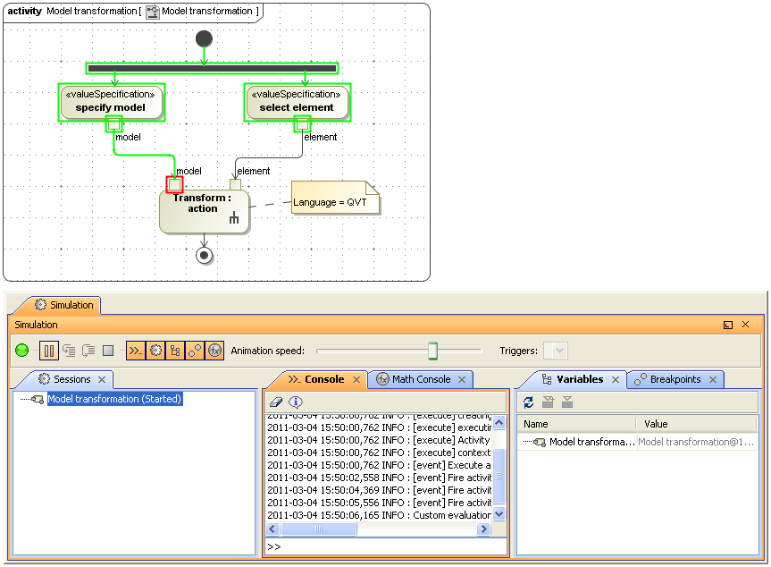This screenshot has height=567, width=771.
Task: Close the Sessions tab
Action: (x=103, y=380)
